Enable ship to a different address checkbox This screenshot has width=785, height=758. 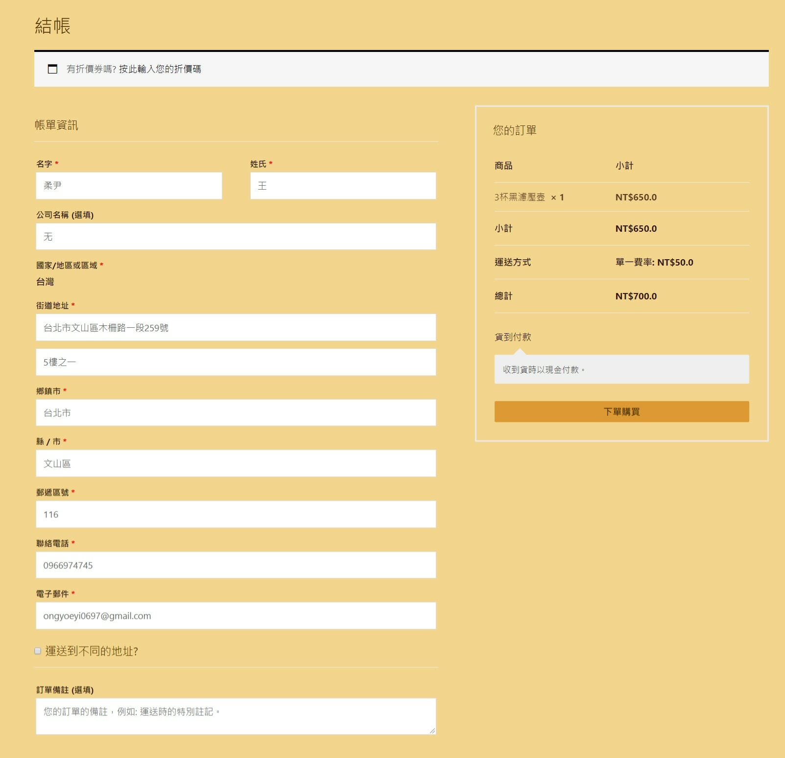coord(38,651)
